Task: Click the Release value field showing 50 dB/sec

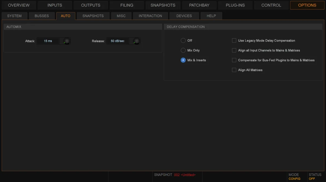Action: [118, 41]
